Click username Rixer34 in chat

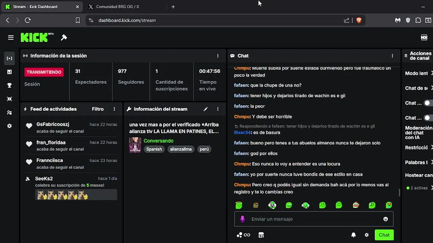(x=242, y=132)
